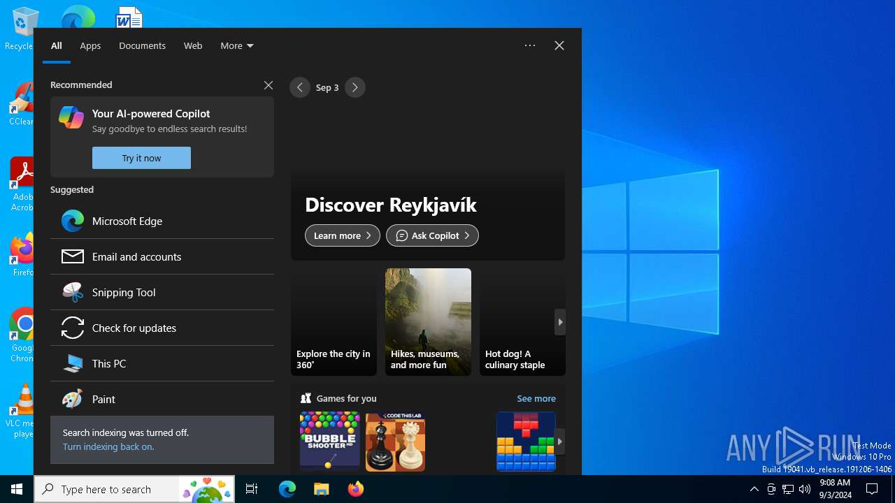Show hidden tray icons chevron
The height and width of the screenshot is (503, 895).
754,489
